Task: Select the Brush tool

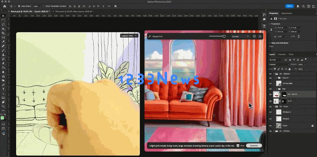Action: [x=3, y=50]
